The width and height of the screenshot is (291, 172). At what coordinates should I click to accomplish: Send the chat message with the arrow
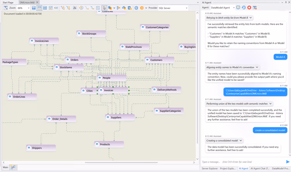pyautogui.click(x=288, y=162)
